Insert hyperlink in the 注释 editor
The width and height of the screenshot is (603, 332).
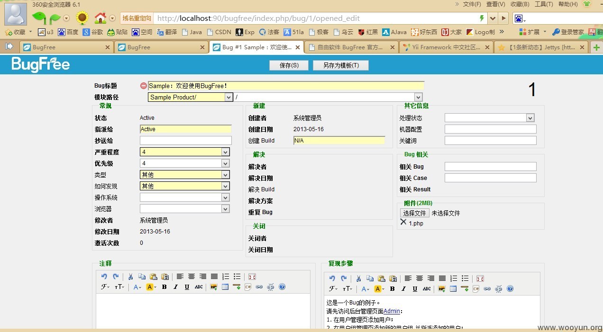(259, 287)
